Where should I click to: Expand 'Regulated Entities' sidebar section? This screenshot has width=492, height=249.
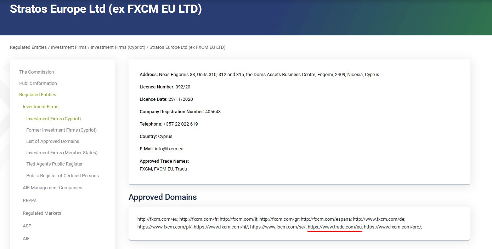point(38,95)
